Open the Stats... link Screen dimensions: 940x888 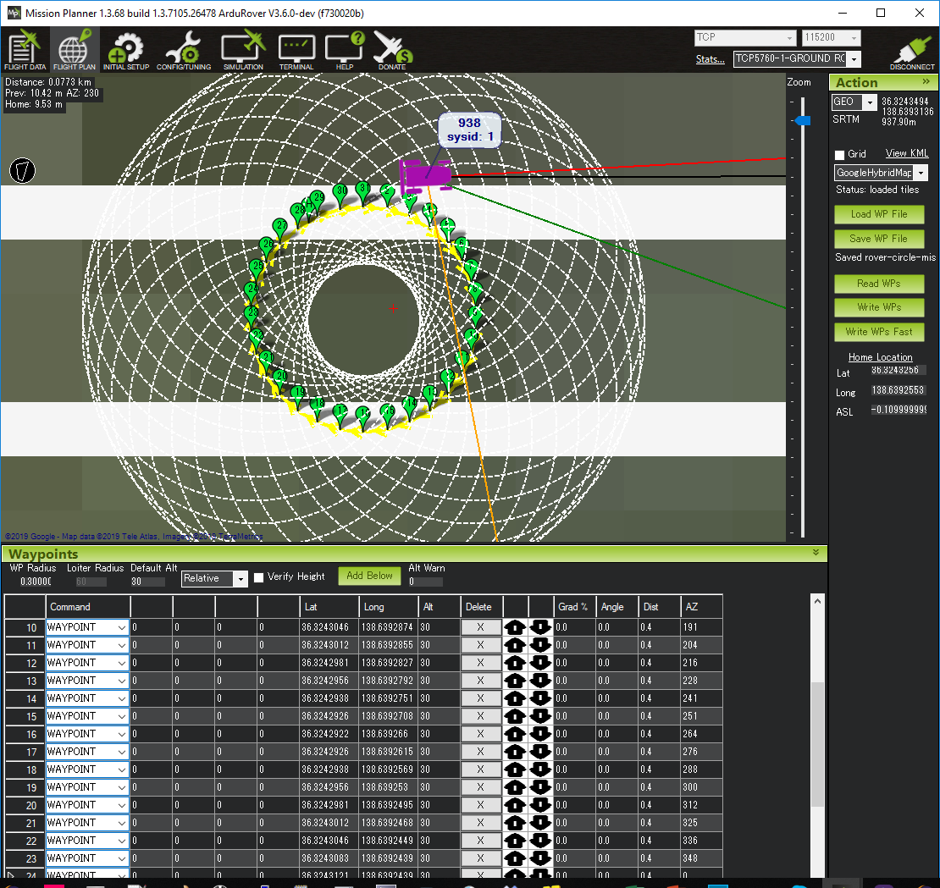(710, 58)
